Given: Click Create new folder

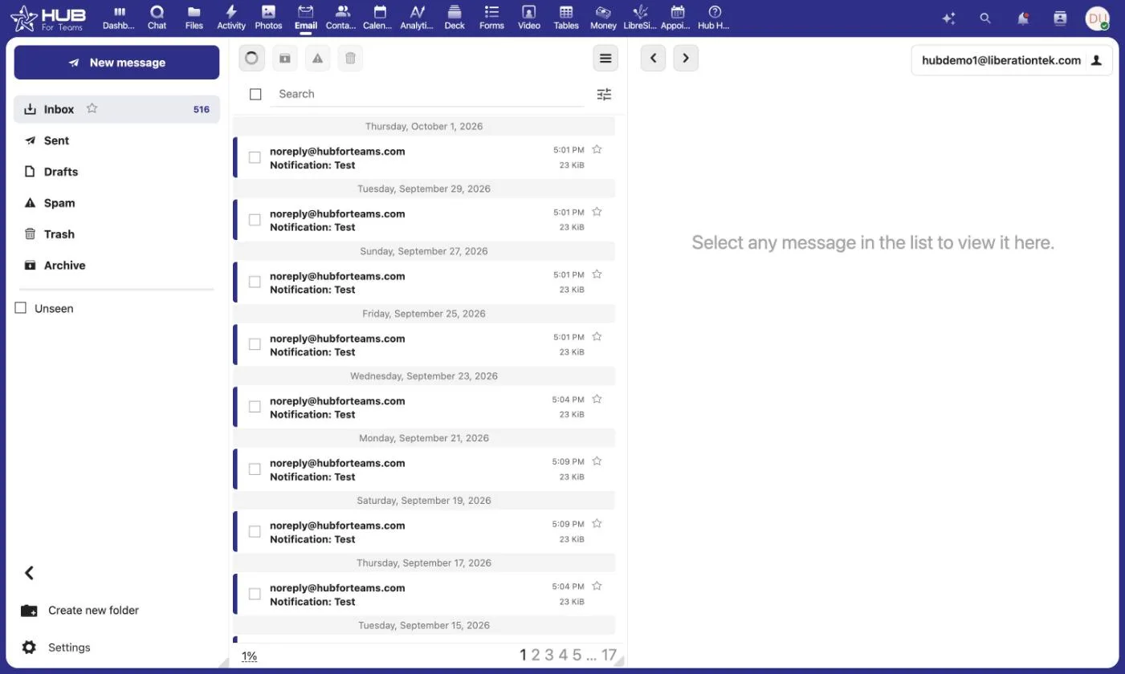Looking at the screenshot, I should tap(80, 611).
